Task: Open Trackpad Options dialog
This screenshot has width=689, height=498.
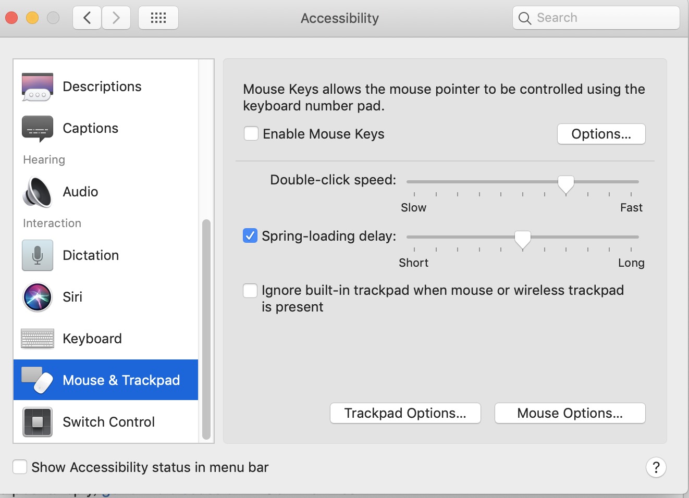Action: click(x=405, y=413)
